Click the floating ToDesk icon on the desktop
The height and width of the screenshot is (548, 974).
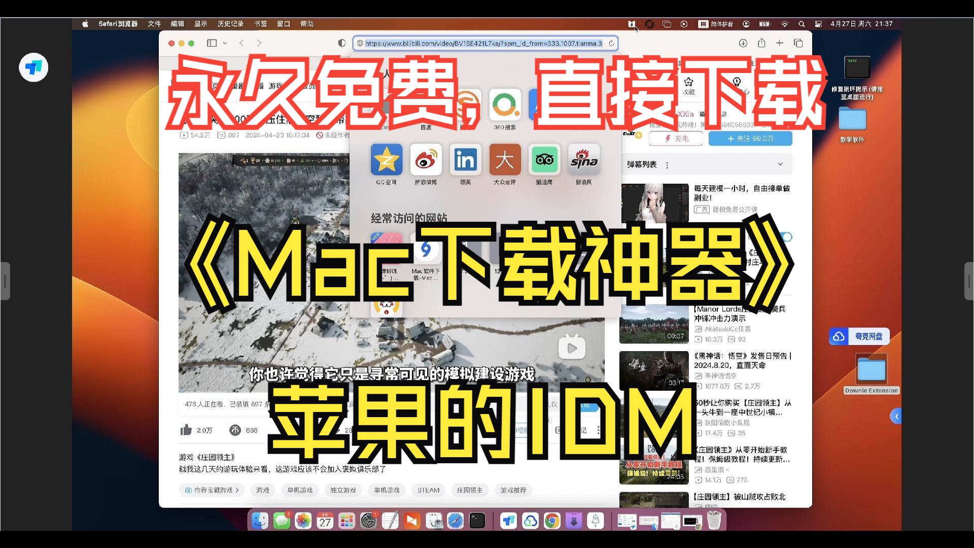point(33,67)
